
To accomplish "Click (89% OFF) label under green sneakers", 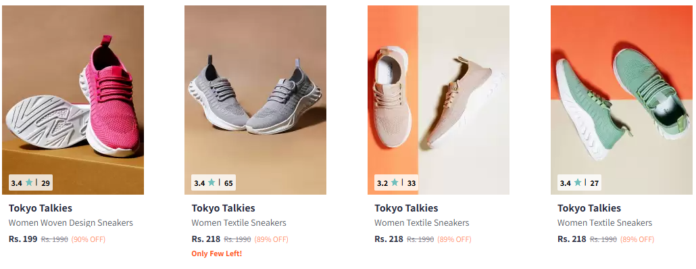I will [637, 239].
